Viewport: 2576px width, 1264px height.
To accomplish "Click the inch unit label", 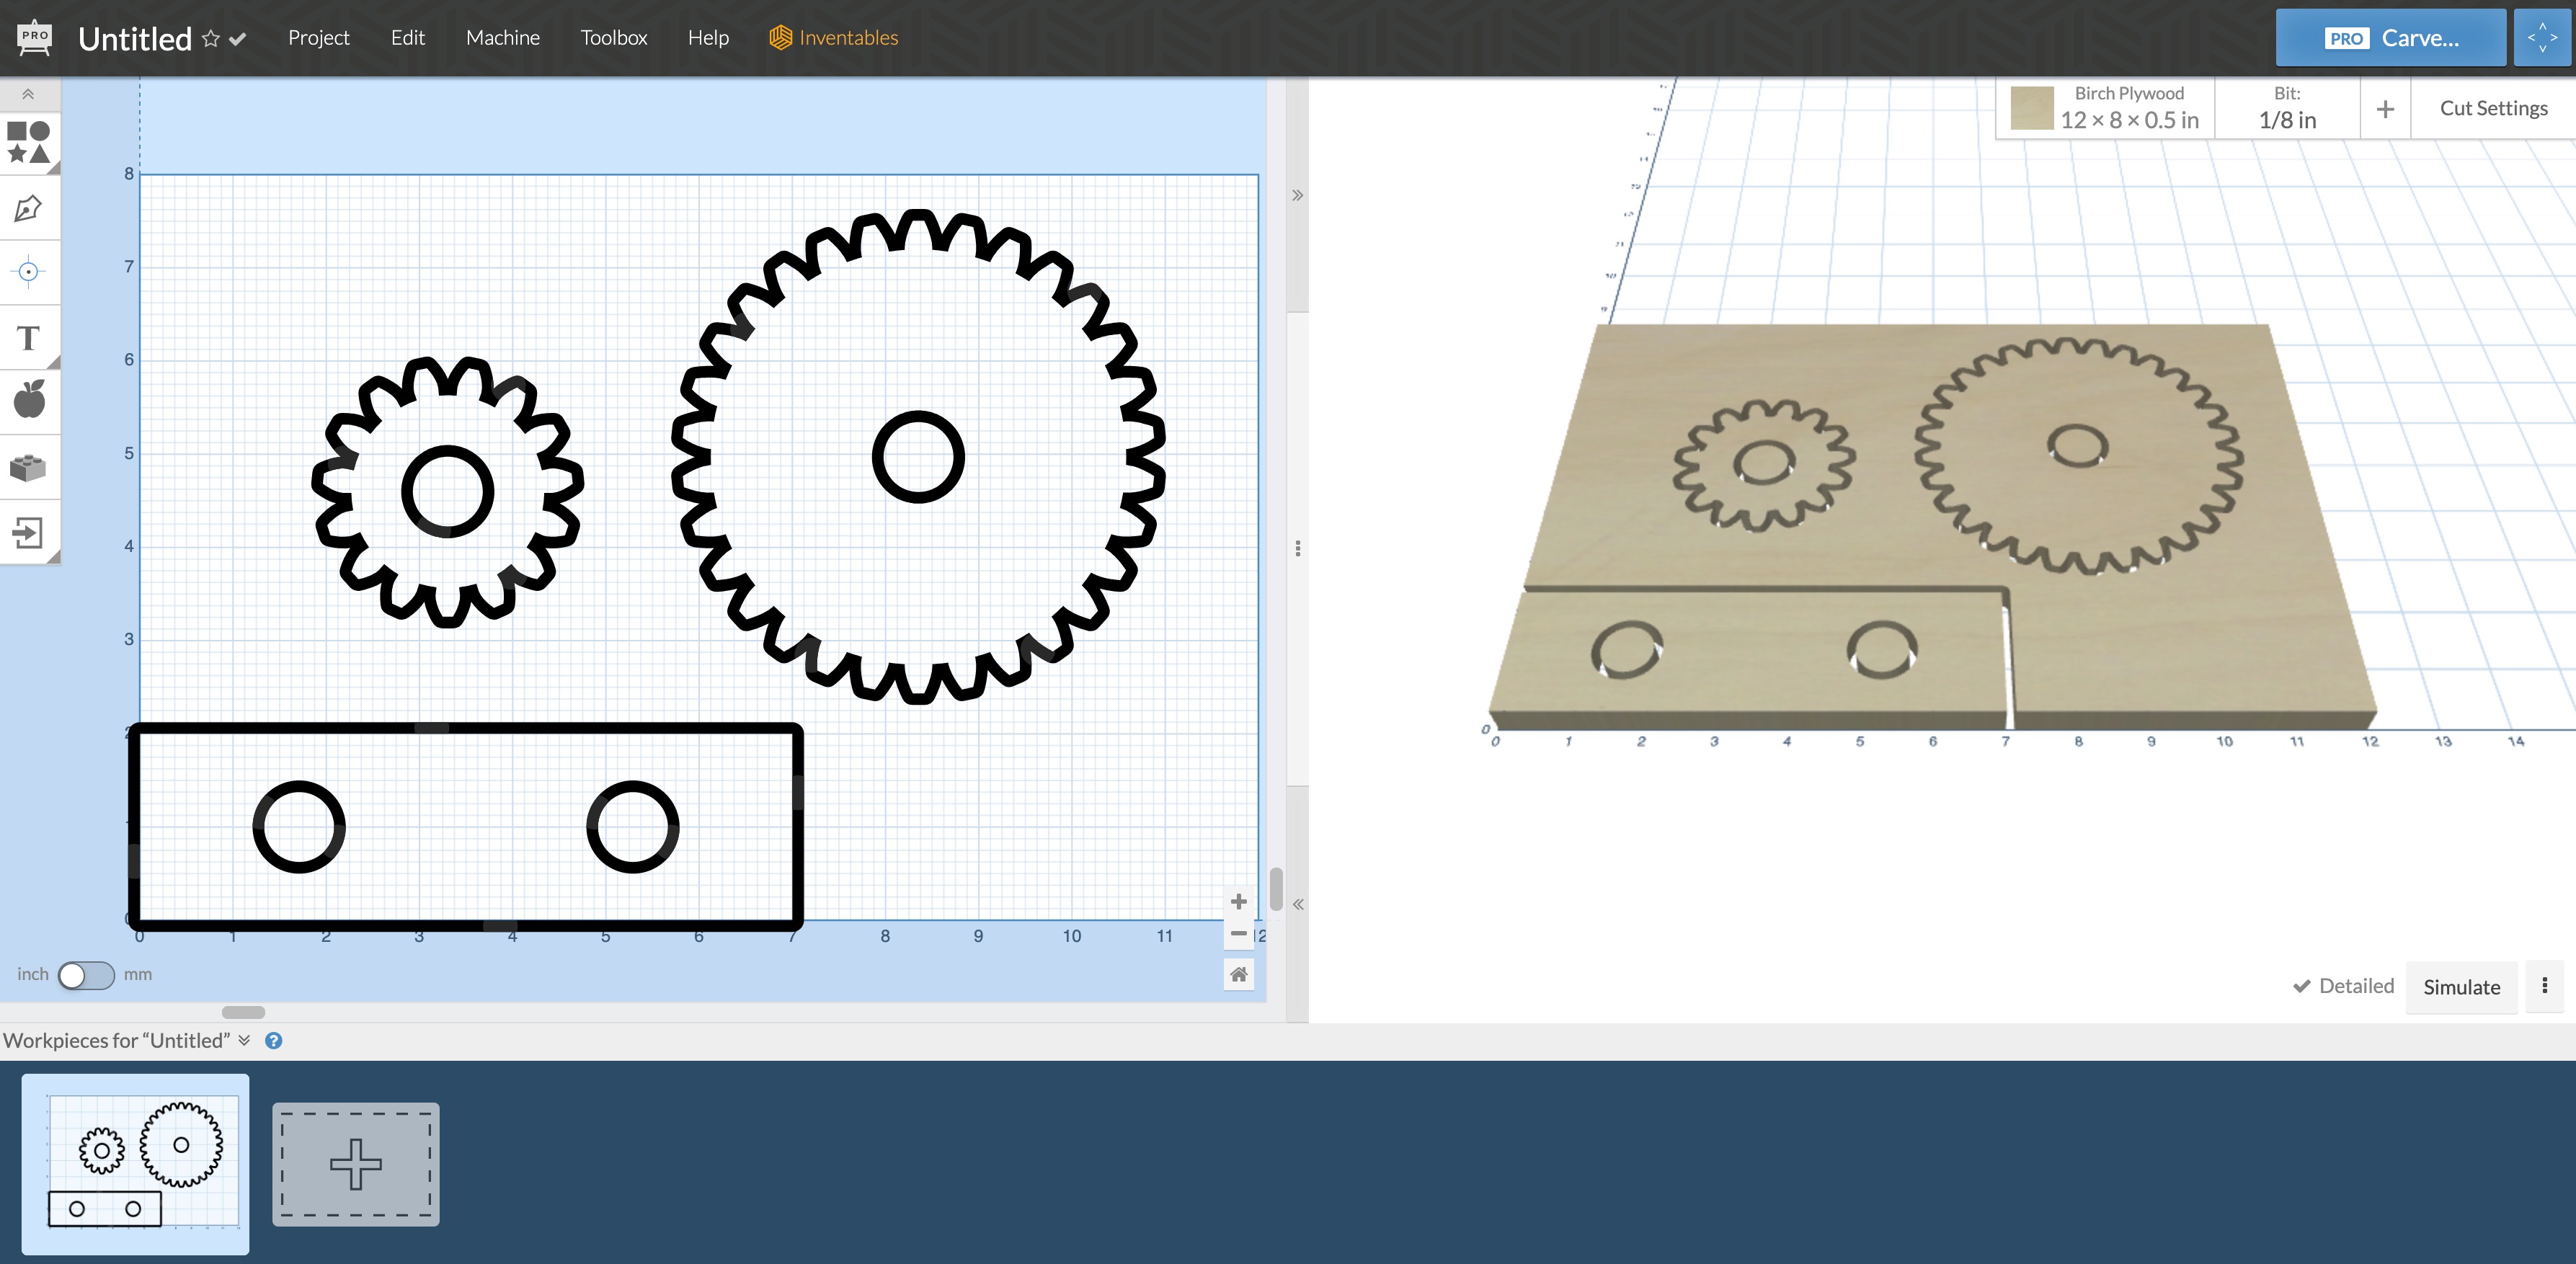I will (x=33, y=974).
